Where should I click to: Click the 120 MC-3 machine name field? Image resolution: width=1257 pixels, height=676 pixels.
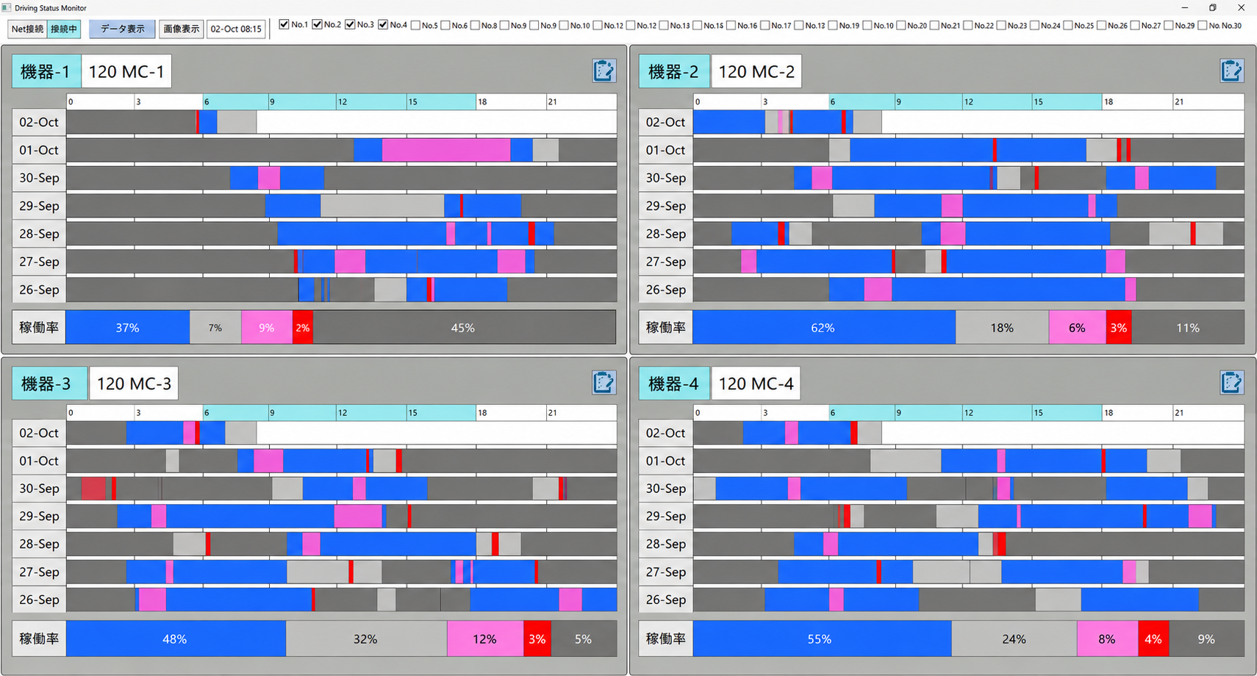point(134,384)
